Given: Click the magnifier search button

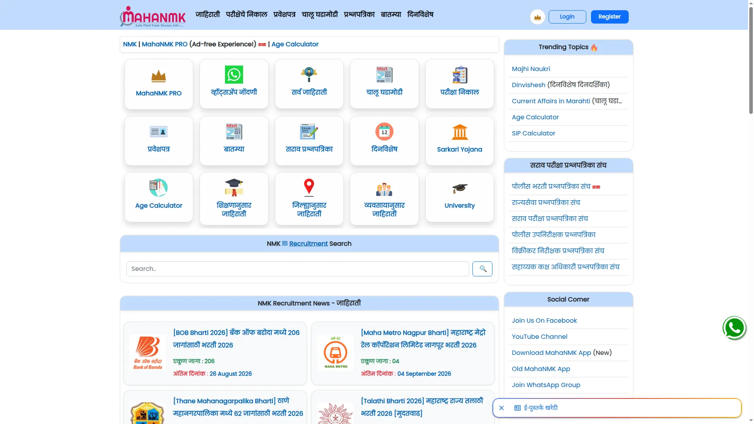Looking at the screenshot, I should point(482,269).
